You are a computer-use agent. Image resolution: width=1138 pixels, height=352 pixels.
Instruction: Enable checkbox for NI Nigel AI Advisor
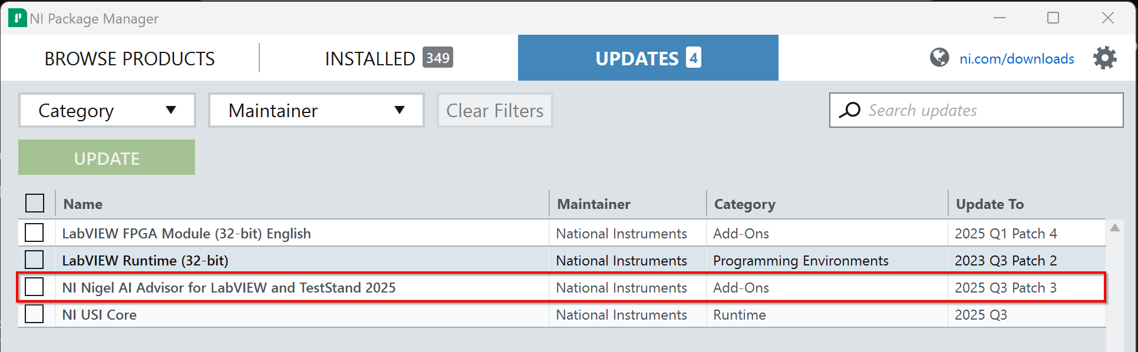coord(34,287)
